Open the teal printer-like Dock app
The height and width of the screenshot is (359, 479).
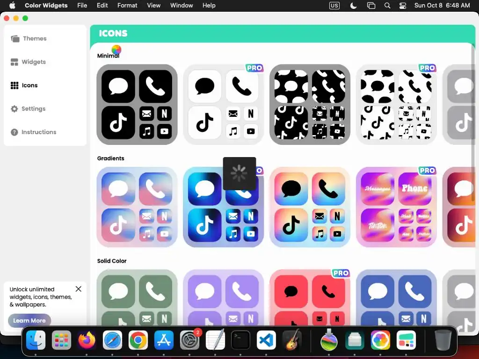pos(355,340)
